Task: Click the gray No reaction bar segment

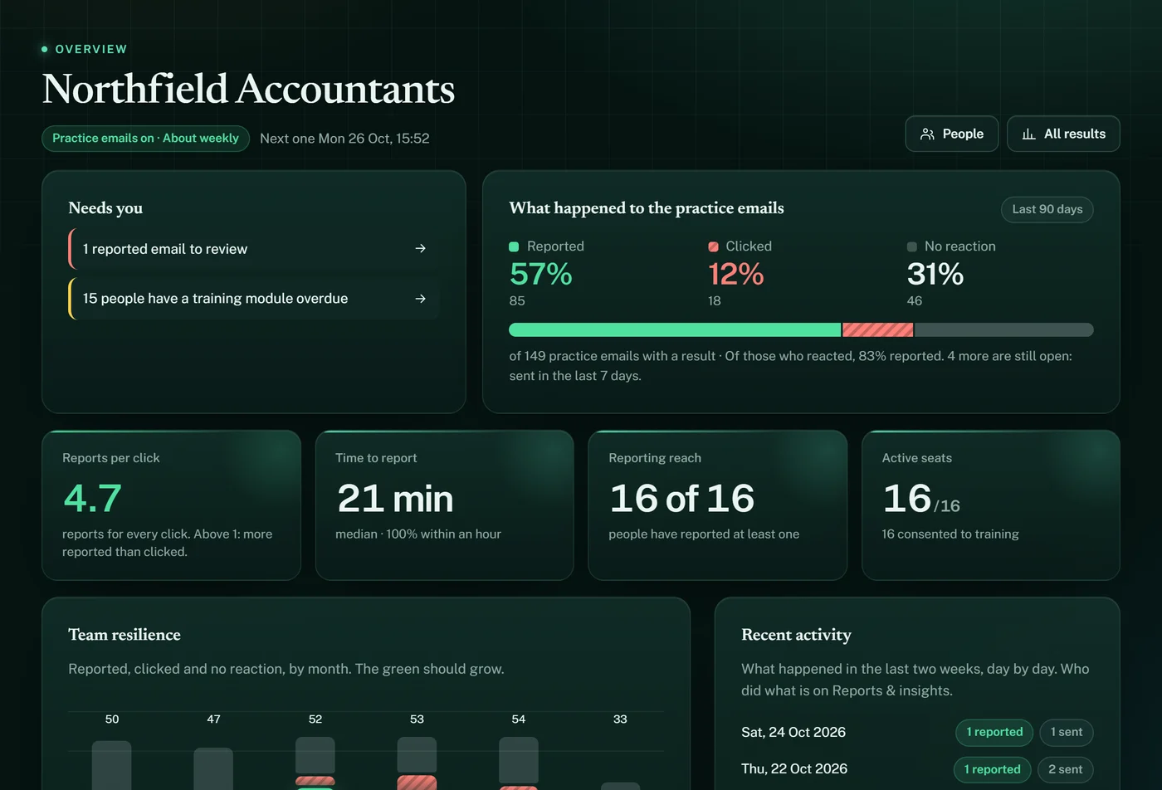Action: point(1004,329)
